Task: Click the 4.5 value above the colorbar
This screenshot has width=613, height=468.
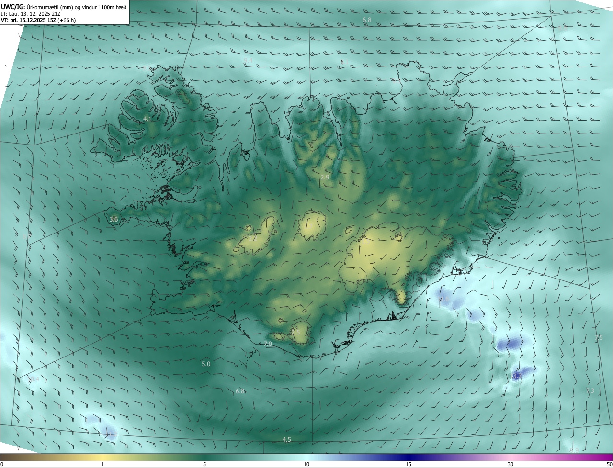Action: point(286,440)
